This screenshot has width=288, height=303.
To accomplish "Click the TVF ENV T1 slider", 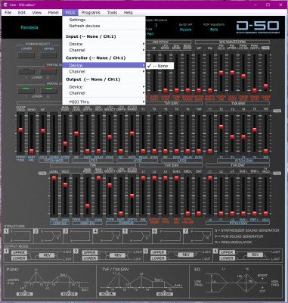I will [x=143, y=151].
